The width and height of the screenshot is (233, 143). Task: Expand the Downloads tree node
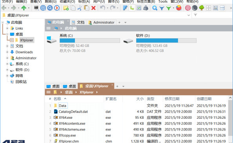[7, 52]
